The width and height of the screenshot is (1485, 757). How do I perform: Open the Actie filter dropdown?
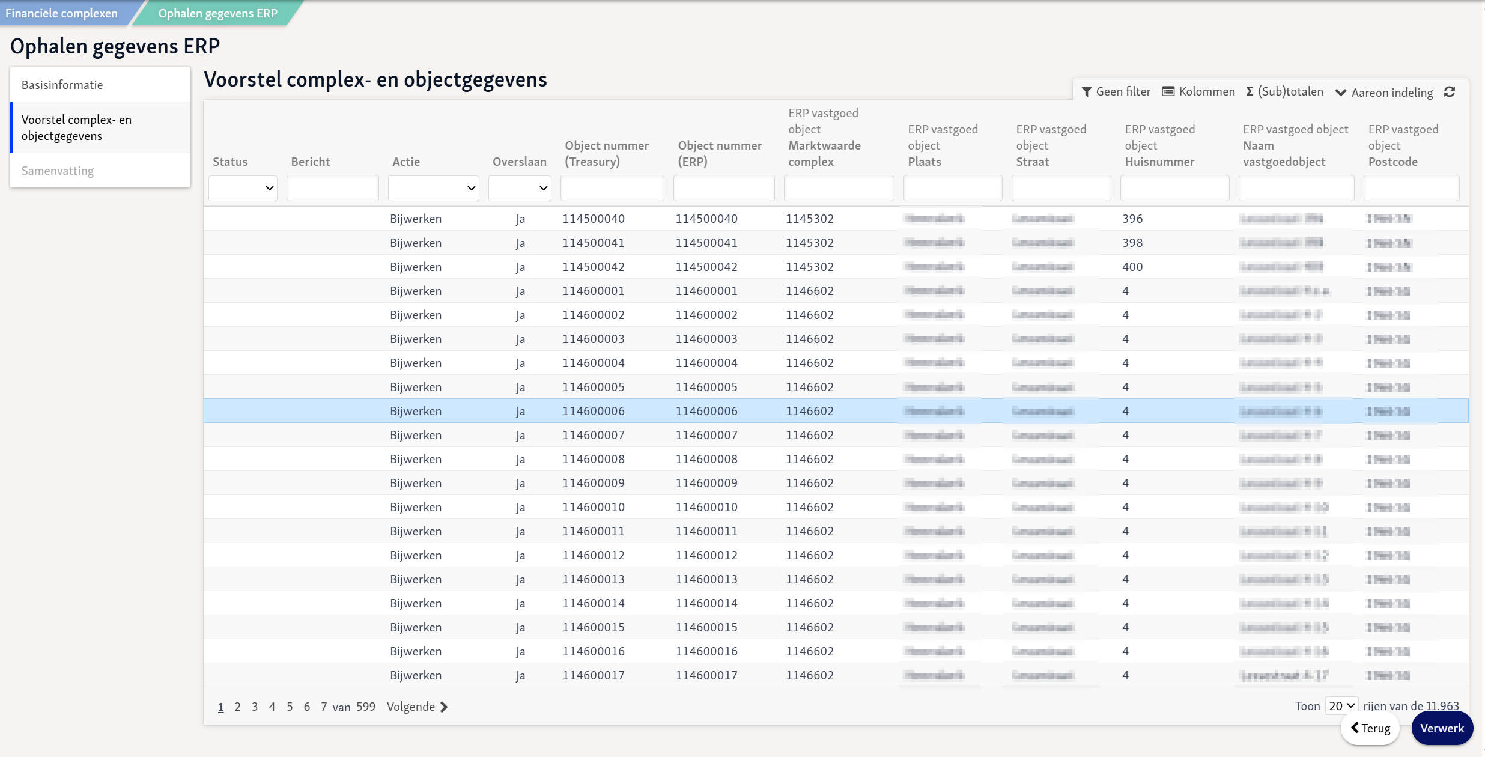(433, 188)
